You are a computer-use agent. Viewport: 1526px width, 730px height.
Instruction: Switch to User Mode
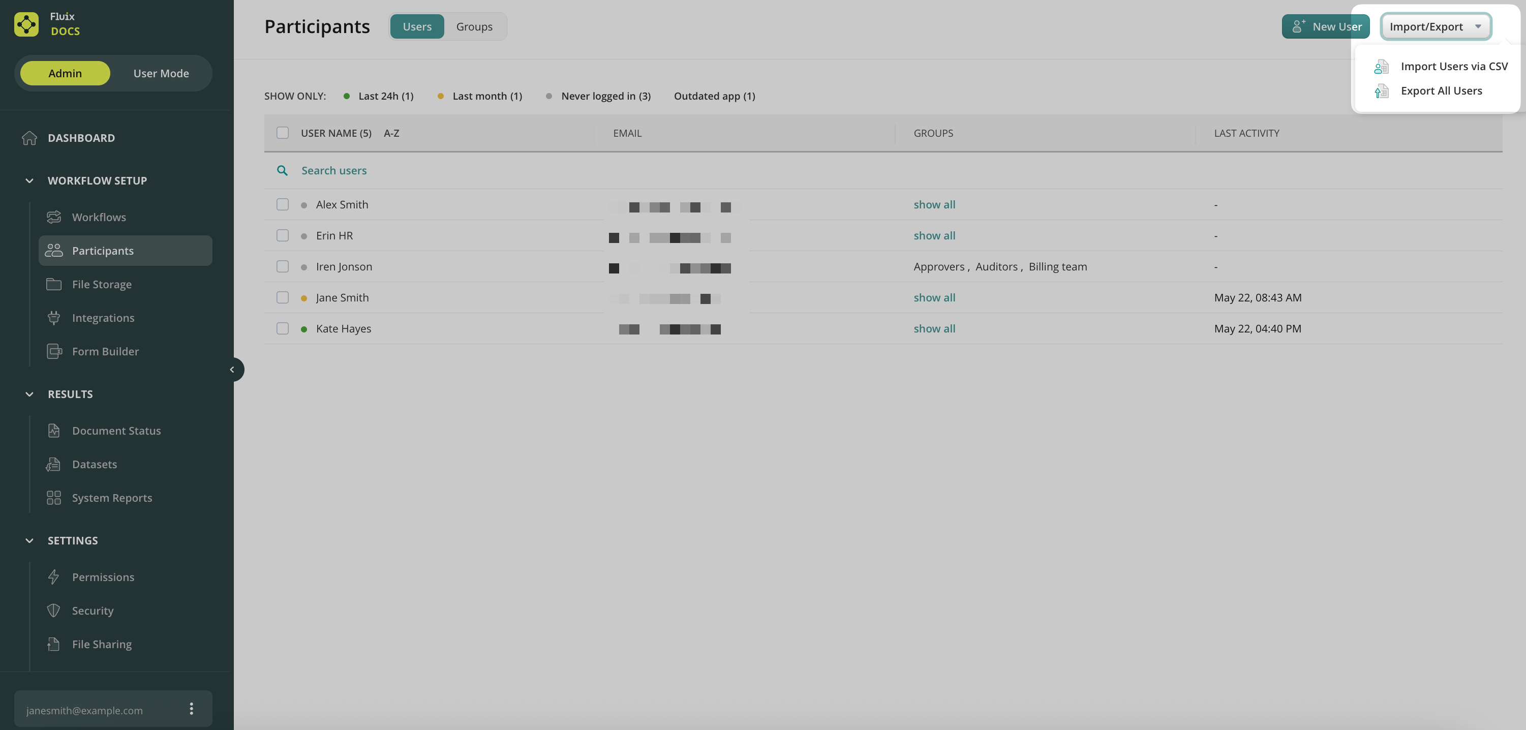pos(161,74)
